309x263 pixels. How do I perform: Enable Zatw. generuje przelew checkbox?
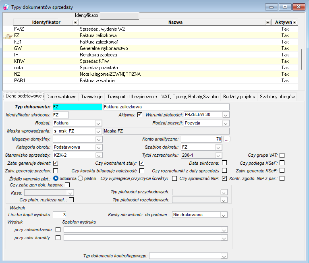click(x=56, y=171)
